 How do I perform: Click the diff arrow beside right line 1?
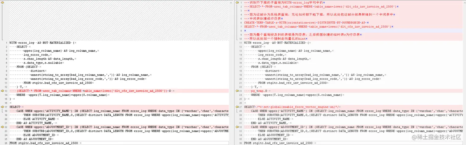(x=237, y=2)
